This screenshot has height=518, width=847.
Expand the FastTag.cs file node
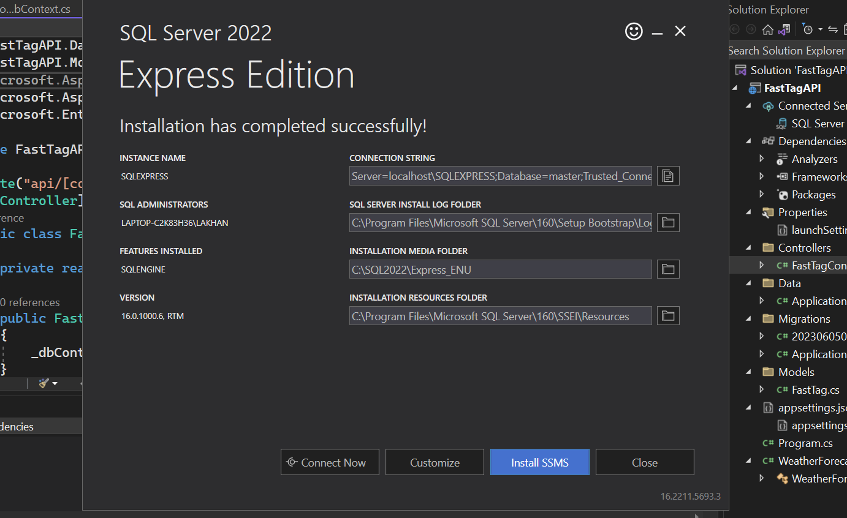tap(762, 390)
